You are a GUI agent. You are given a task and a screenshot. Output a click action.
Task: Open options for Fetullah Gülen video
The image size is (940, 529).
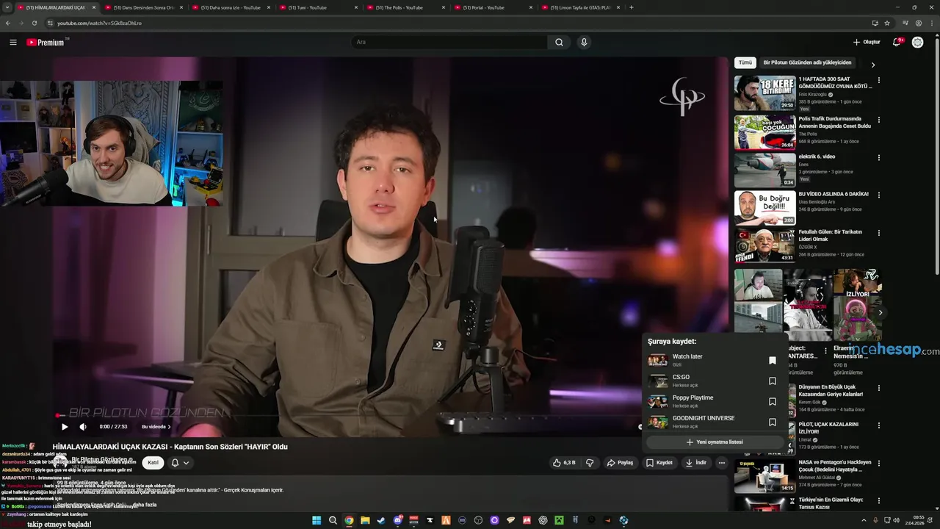pyautogui.click(x=878, y=233)
